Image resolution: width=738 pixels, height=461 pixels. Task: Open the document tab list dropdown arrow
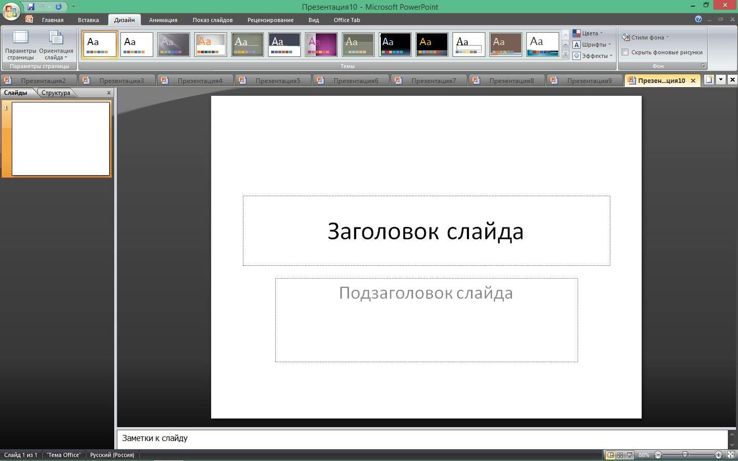721,79
